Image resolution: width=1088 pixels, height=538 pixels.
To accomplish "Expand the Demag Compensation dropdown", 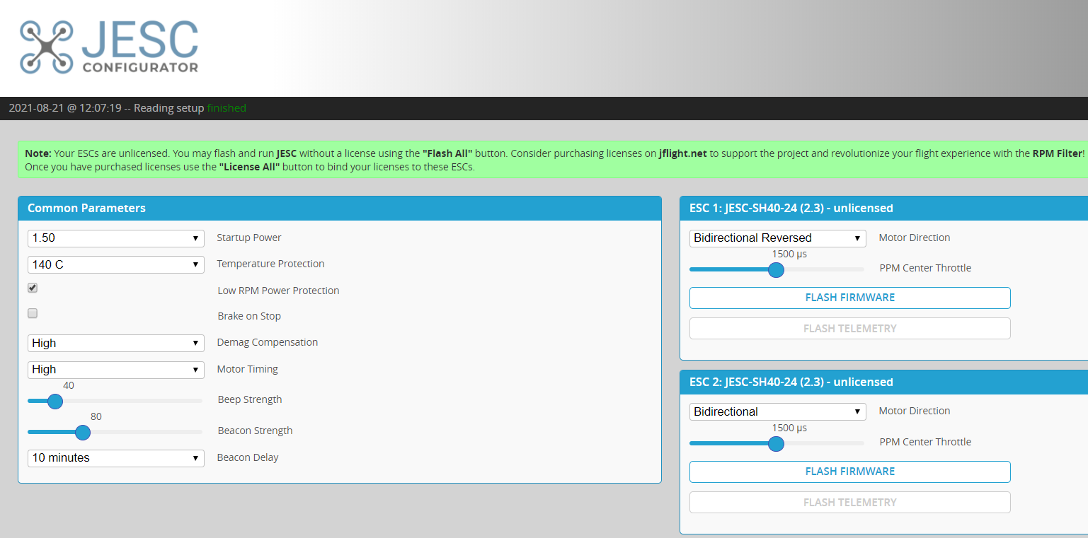I will 116,343.
